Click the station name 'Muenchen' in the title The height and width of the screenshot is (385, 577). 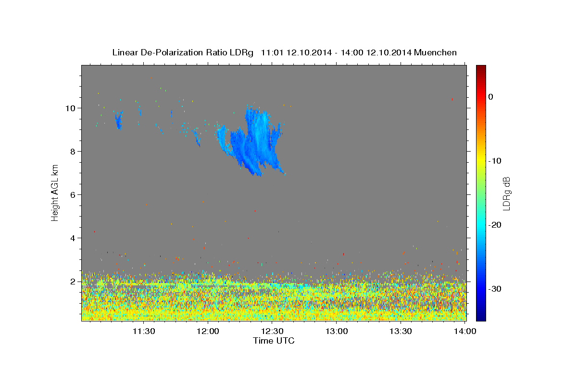(x=435, y=52)
